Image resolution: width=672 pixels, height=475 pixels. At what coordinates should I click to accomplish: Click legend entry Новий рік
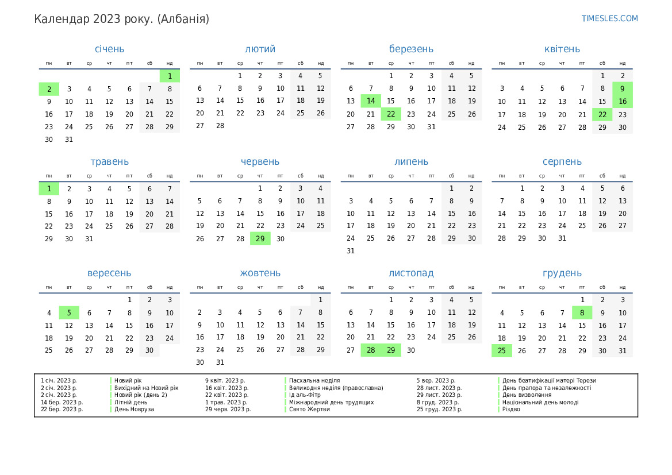(128, 380)
